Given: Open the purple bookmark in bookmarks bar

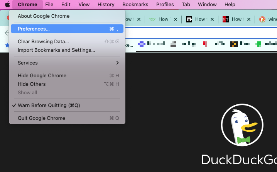Looking at the screenshot, I should point(142,44).
